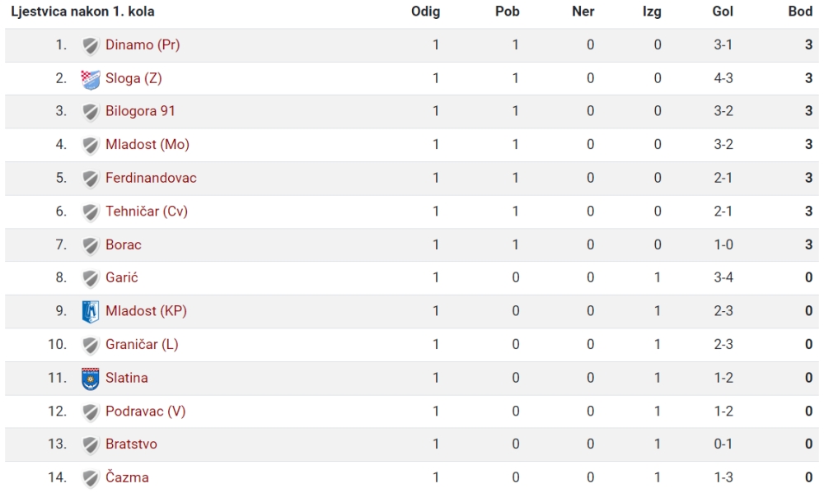
Task: Click the Bod column header
Action: 800,12
